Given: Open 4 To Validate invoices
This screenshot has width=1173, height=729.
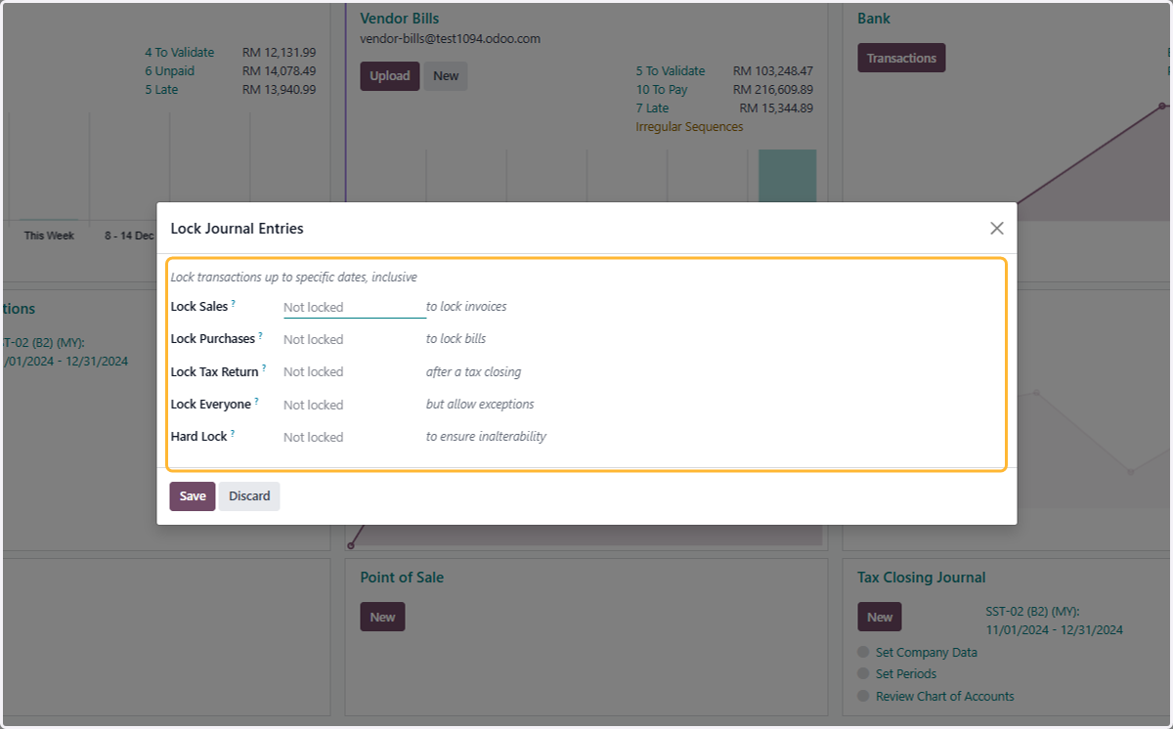Looking at the screenshot, I should (179, 53).
